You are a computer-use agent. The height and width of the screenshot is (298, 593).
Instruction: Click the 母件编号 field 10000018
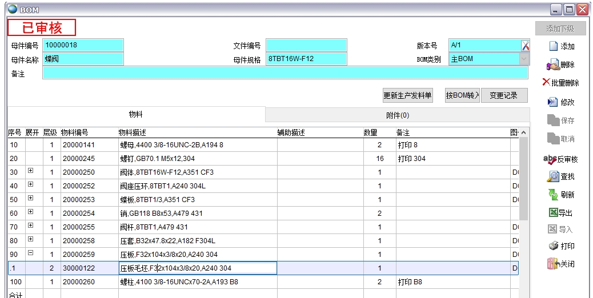(x=83, y=45)
